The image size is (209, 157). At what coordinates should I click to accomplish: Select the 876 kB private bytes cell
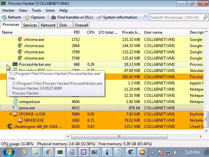134,108
